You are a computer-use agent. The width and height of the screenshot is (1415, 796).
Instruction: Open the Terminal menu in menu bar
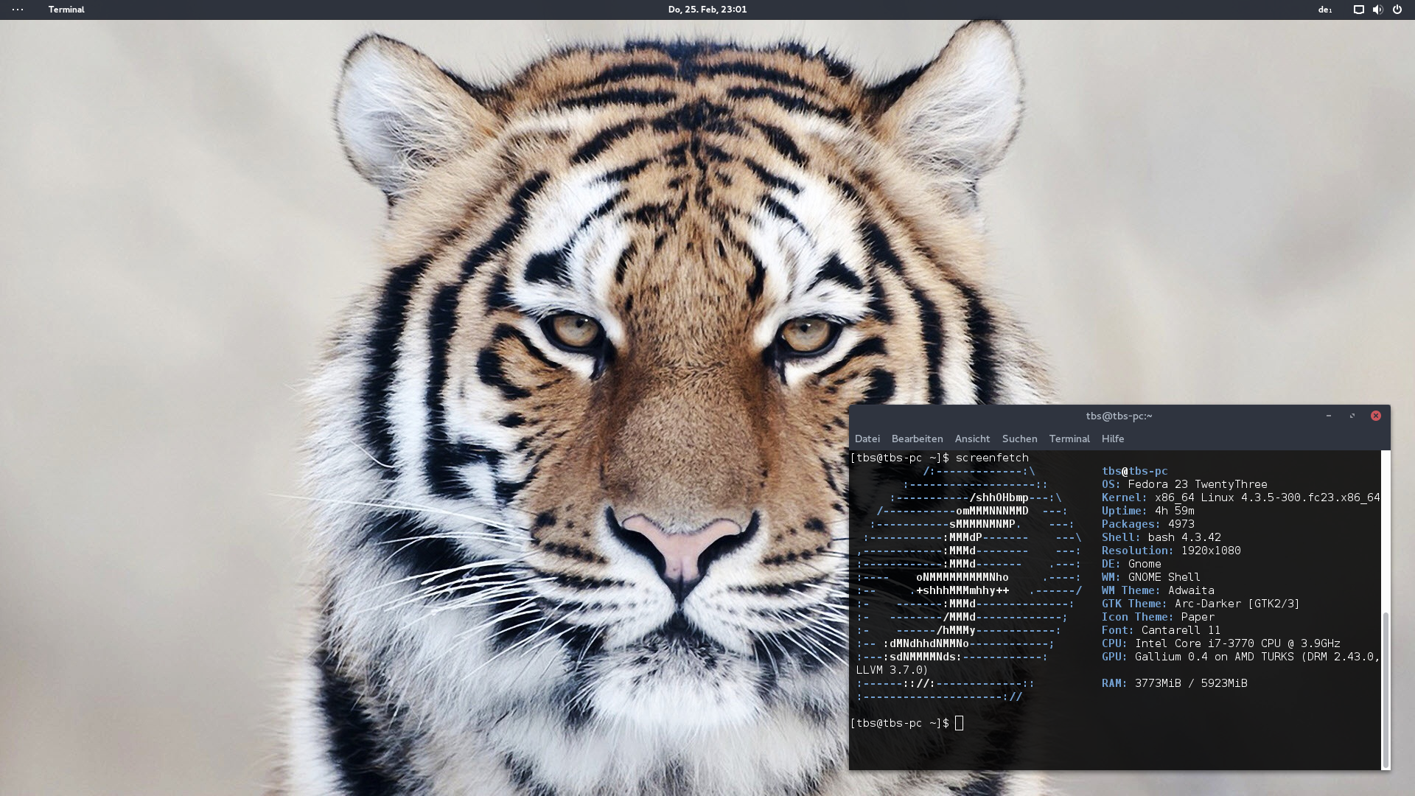(1069, 439)
